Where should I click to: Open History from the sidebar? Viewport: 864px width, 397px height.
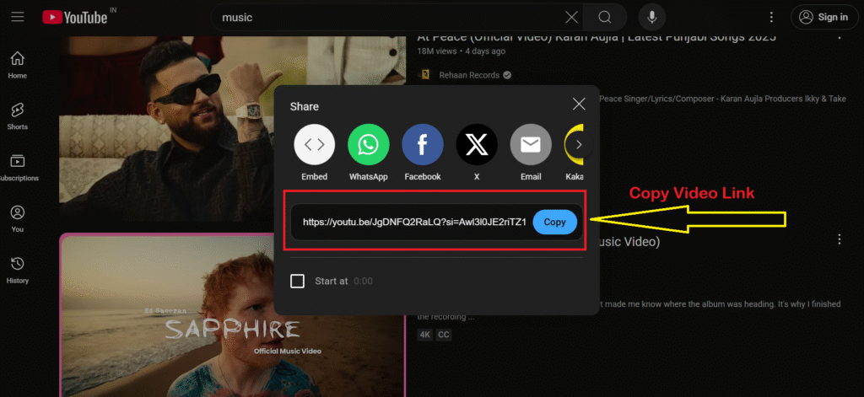tap(18, 271)
